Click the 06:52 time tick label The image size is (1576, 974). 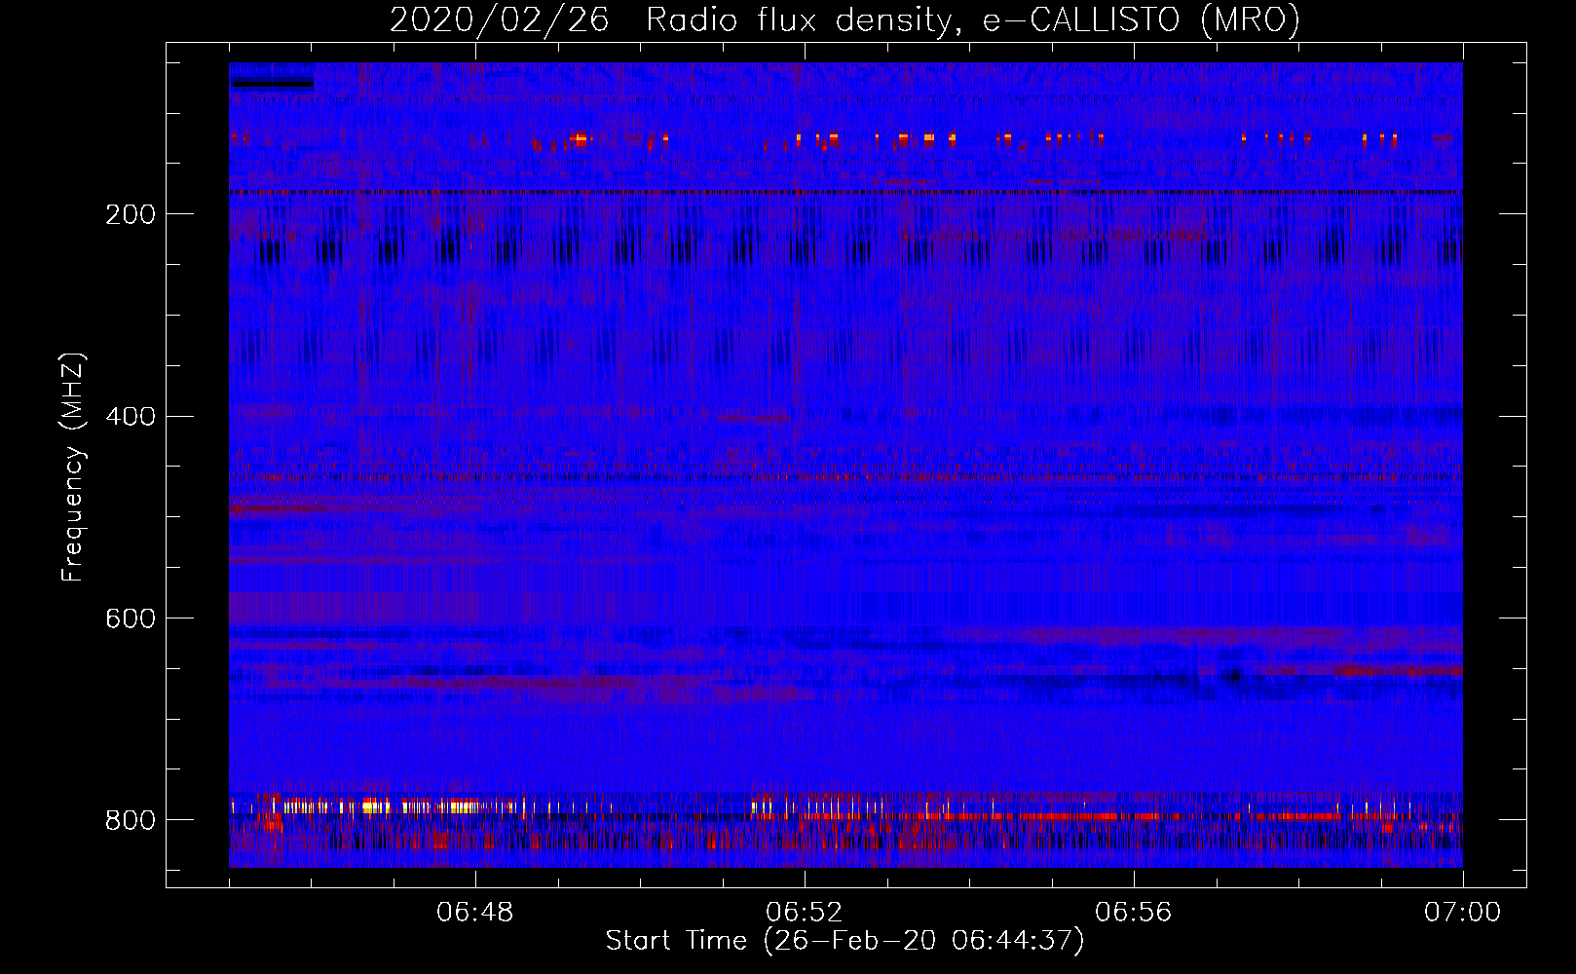(805, 913)
